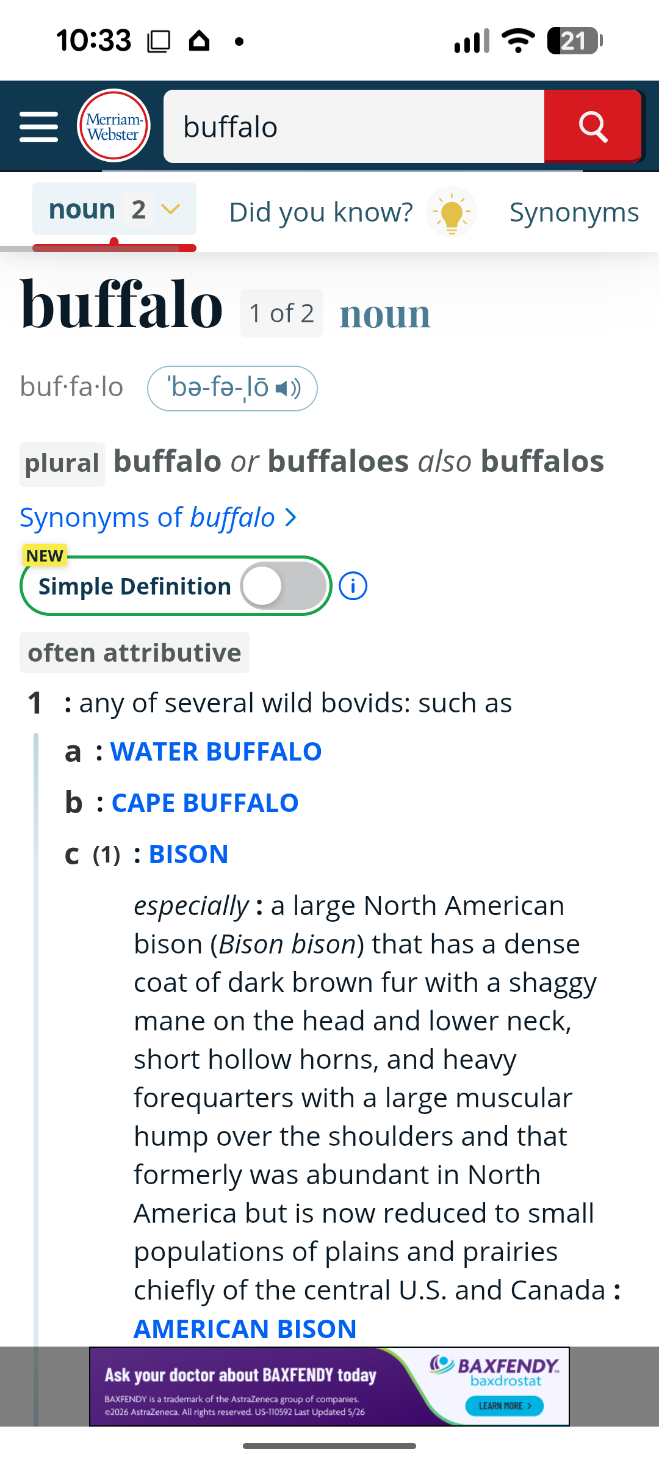Image resolution: width=659 pixels, height=1465 pixels.
Task: Focus the search field containing buffalo
Action: pos(354,126)
